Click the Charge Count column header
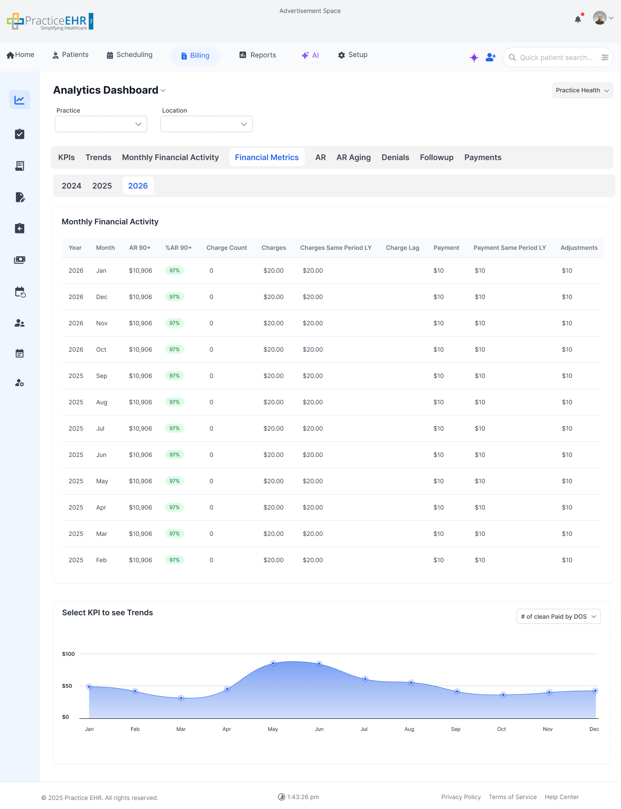The width and height of the screenshot is (621, 809). coord(226,248)
